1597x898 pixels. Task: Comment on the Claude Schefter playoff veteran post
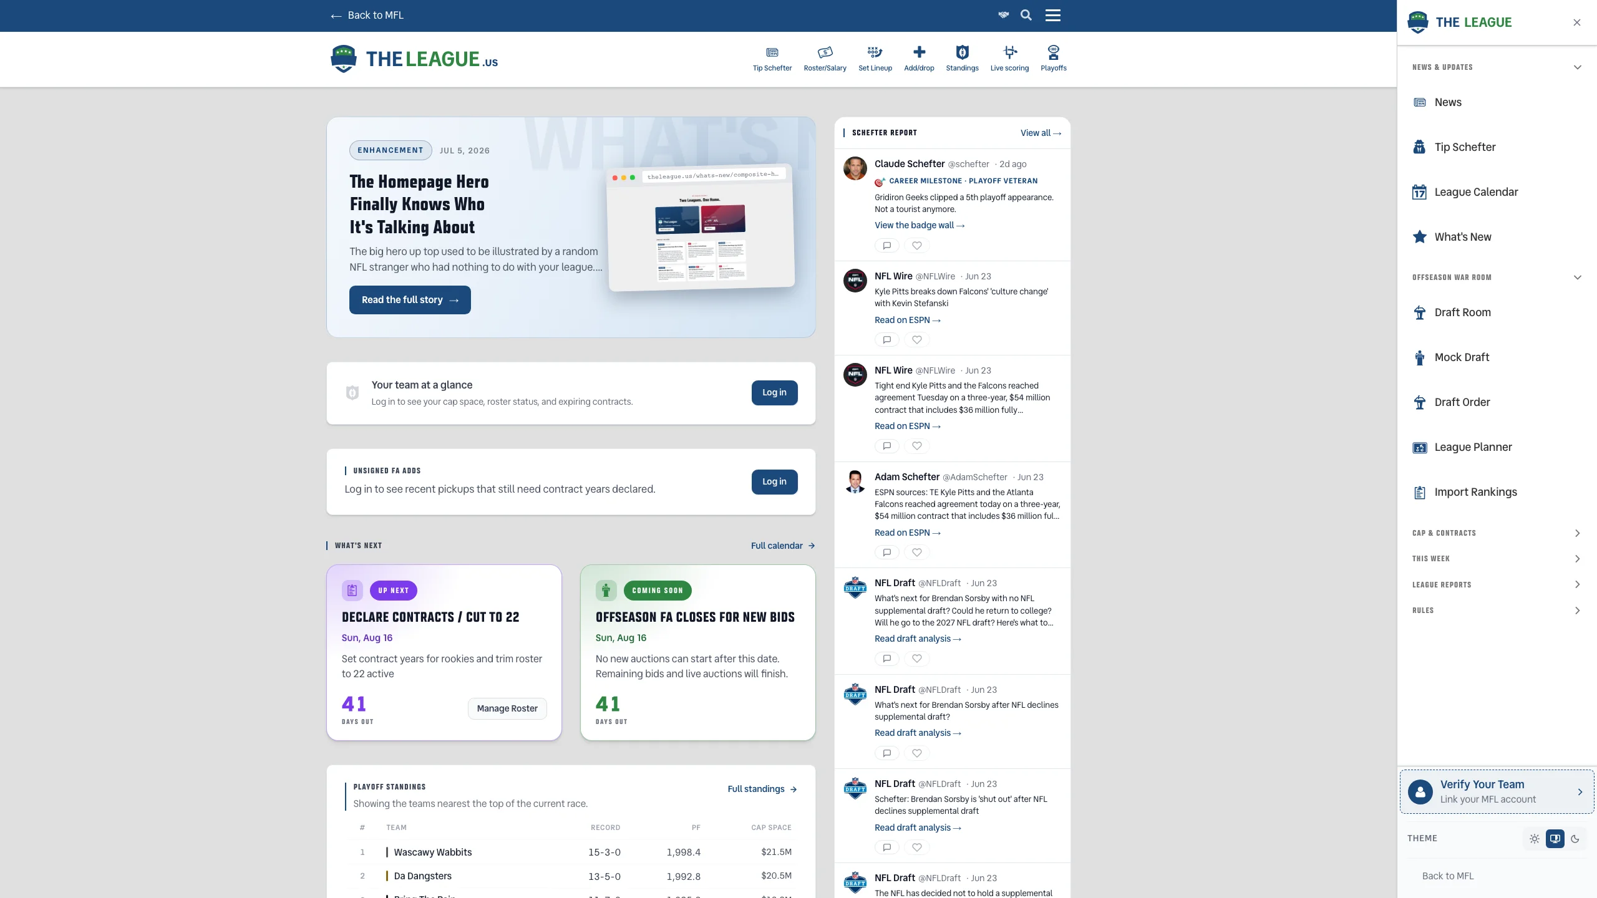pyautogui.click(x=886, y=246)
